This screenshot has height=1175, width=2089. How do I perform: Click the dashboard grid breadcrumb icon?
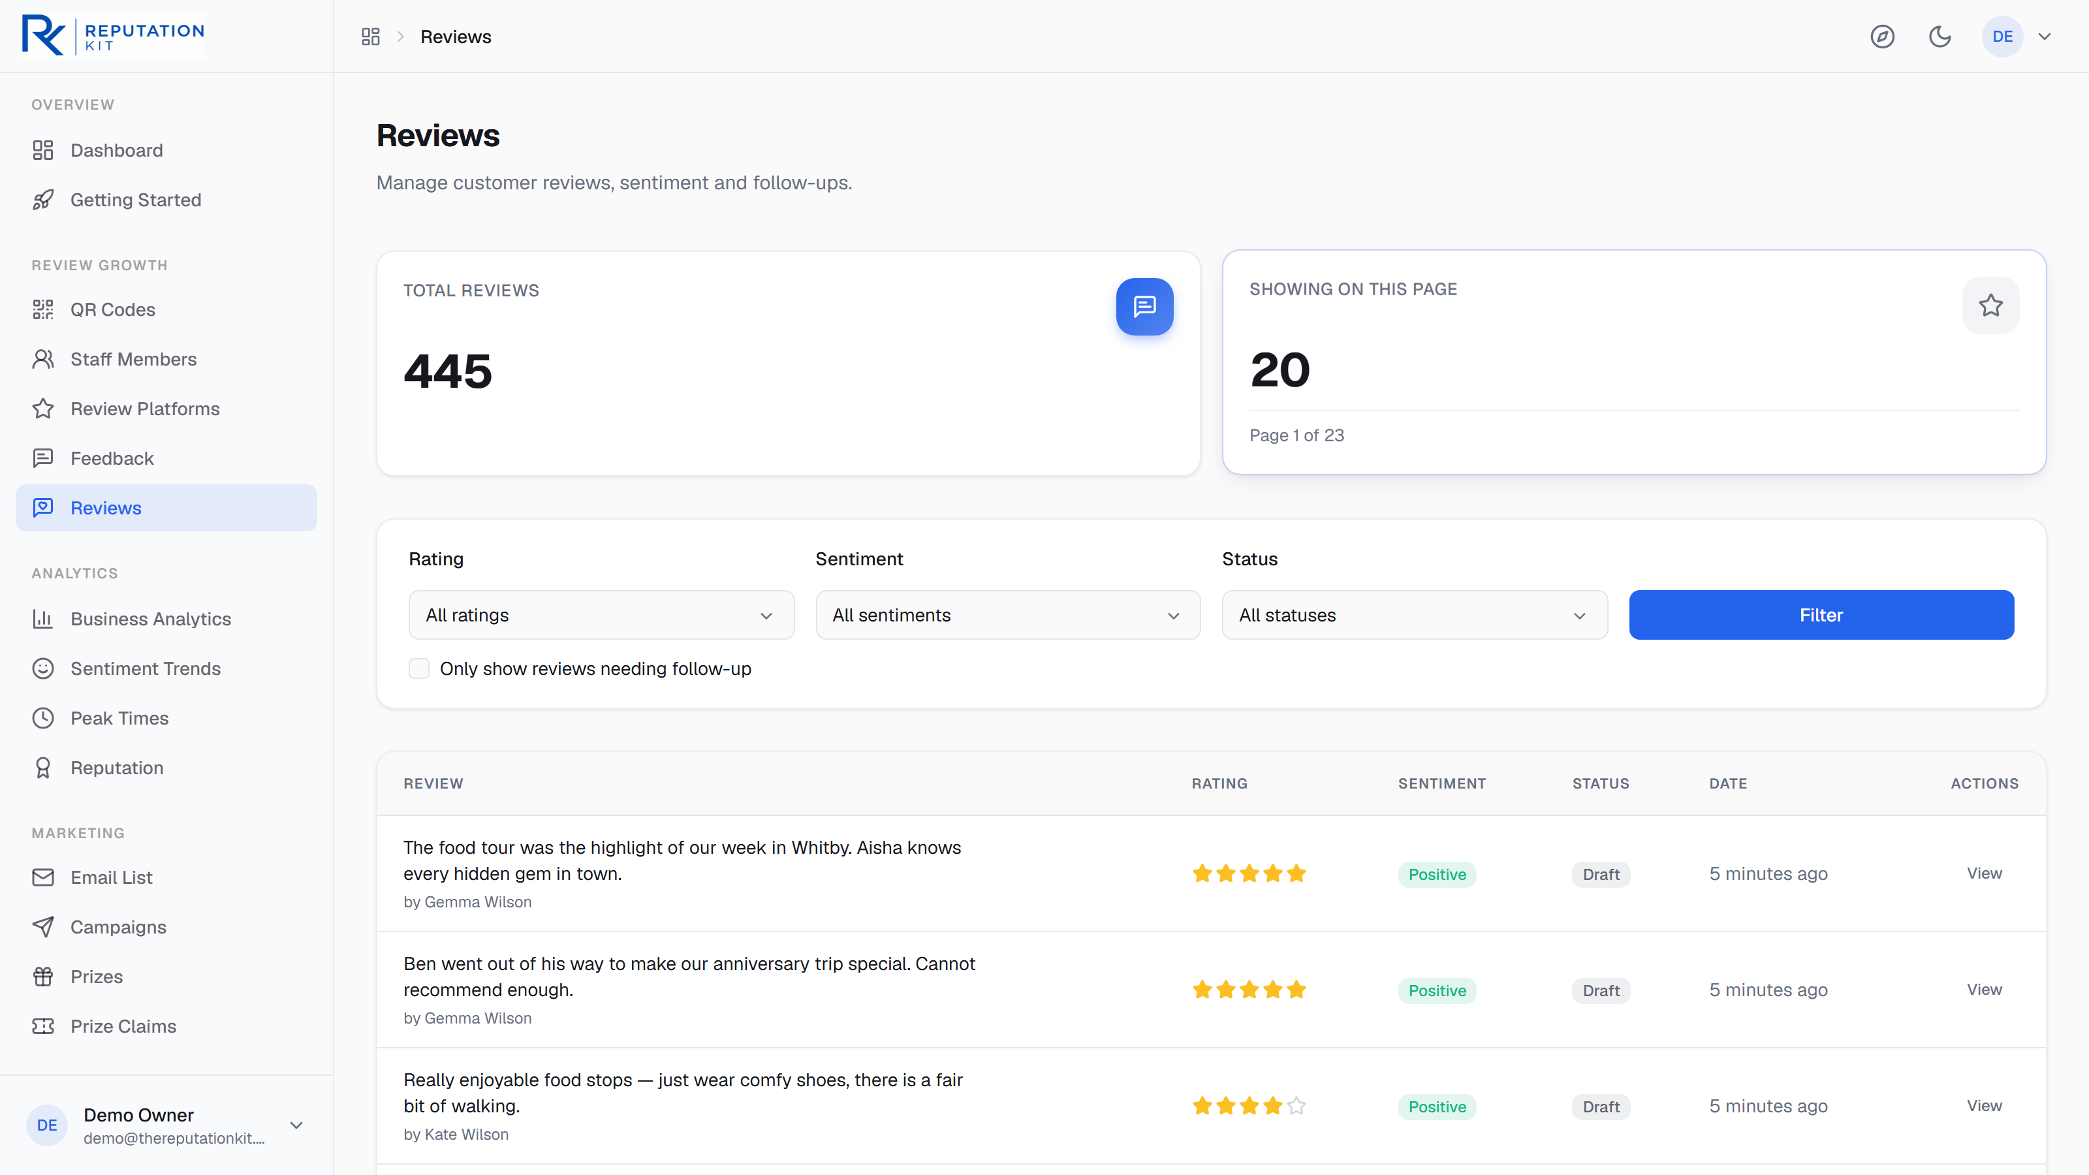[x=371, y=37]
